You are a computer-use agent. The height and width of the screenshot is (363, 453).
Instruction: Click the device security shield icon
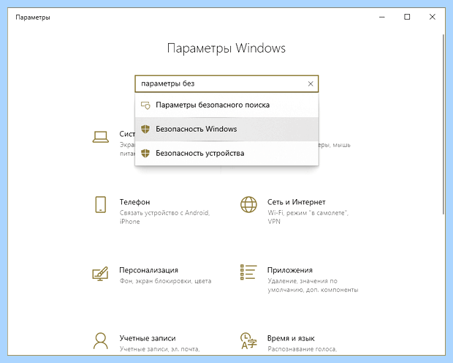tap(145, 153)
